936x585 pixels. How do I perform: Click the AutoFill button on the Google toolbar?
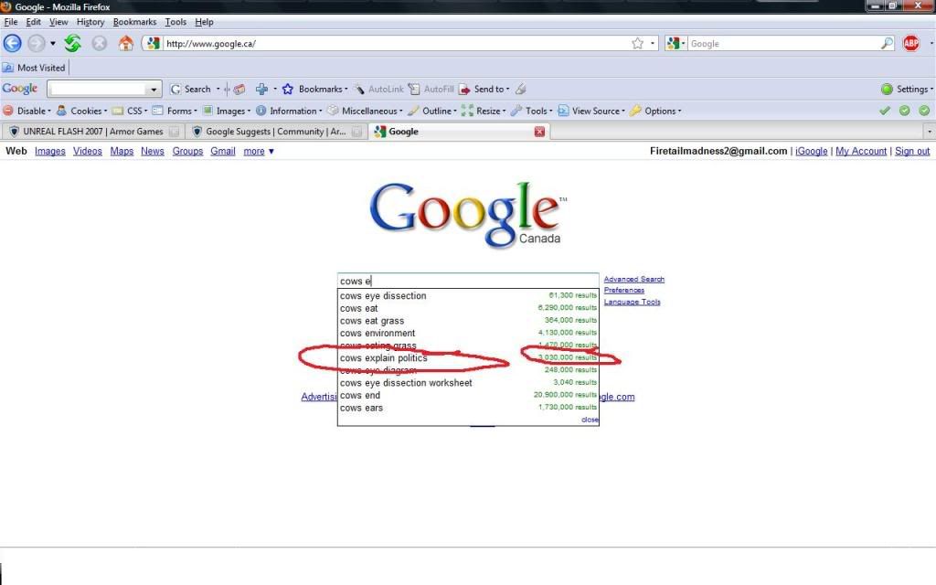click(x=431, y=89)
